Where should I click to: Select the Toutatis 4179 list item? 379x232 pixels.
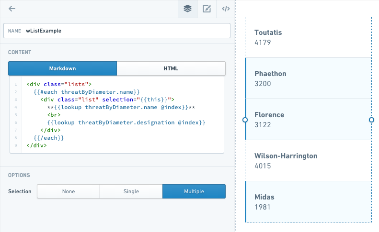tap(309, 37)
